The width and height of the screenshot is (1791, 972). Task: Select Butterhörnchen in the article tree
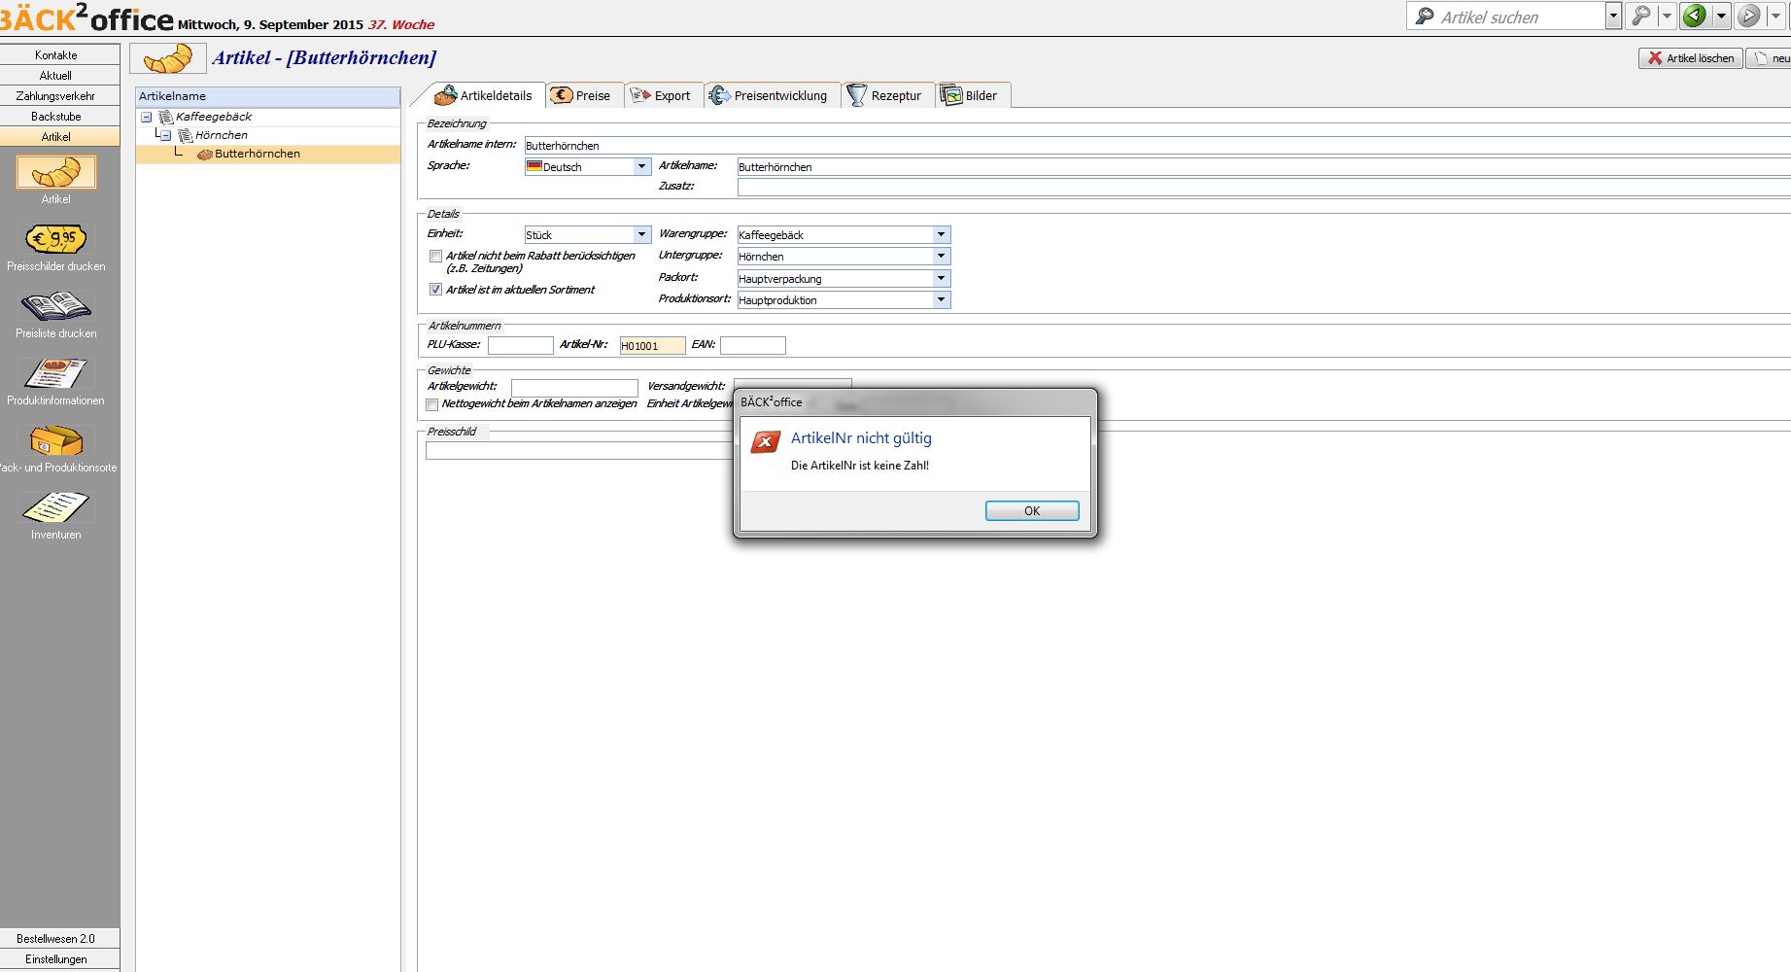click(x=257, y=154)
